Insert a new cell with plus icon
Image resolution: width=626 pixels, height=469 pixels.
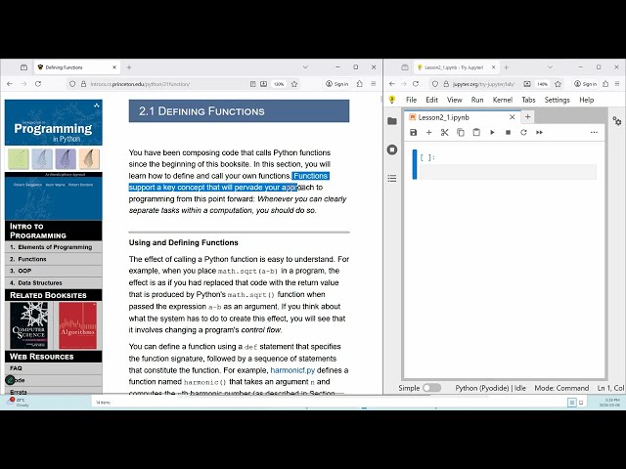(428, 132)
